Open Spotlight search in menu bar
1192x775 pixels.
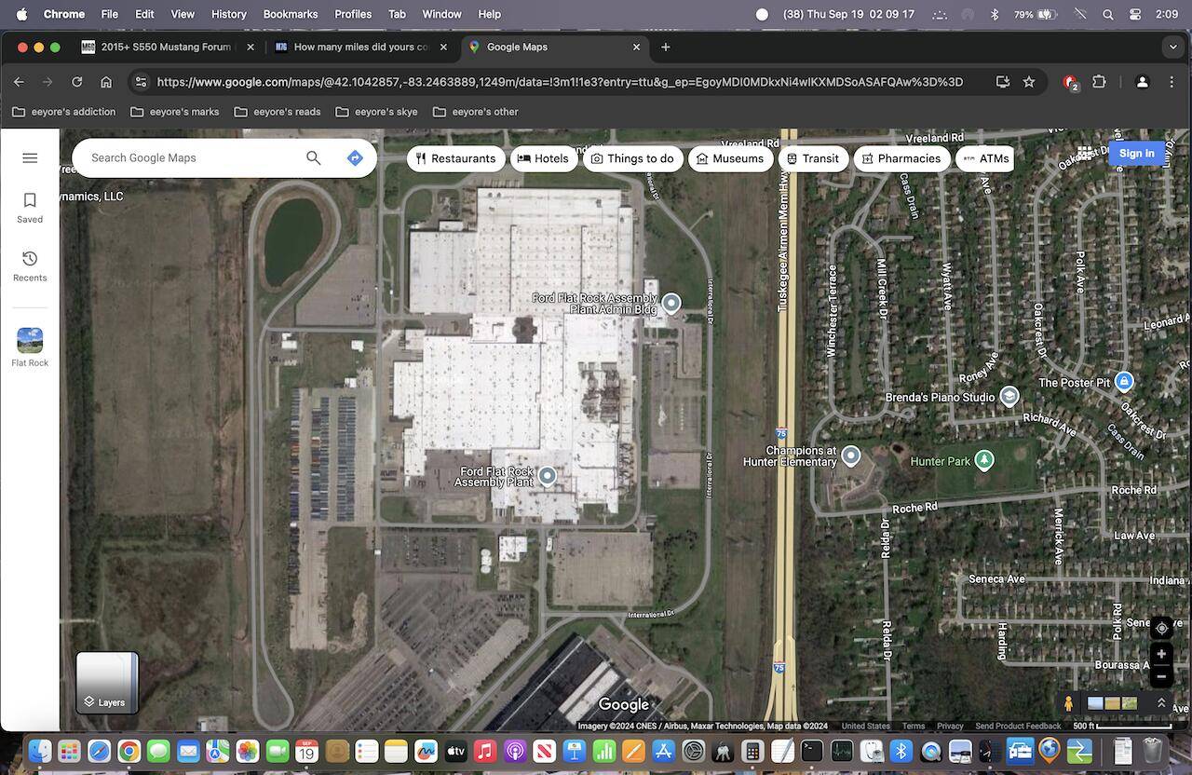point(1107,14)
